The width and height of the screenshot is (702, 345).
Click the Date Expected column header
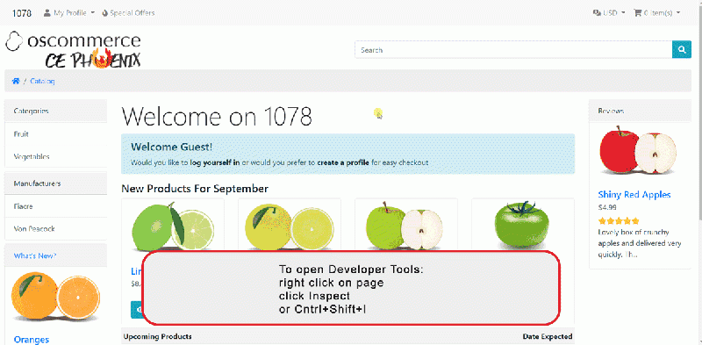click(547, 336)
